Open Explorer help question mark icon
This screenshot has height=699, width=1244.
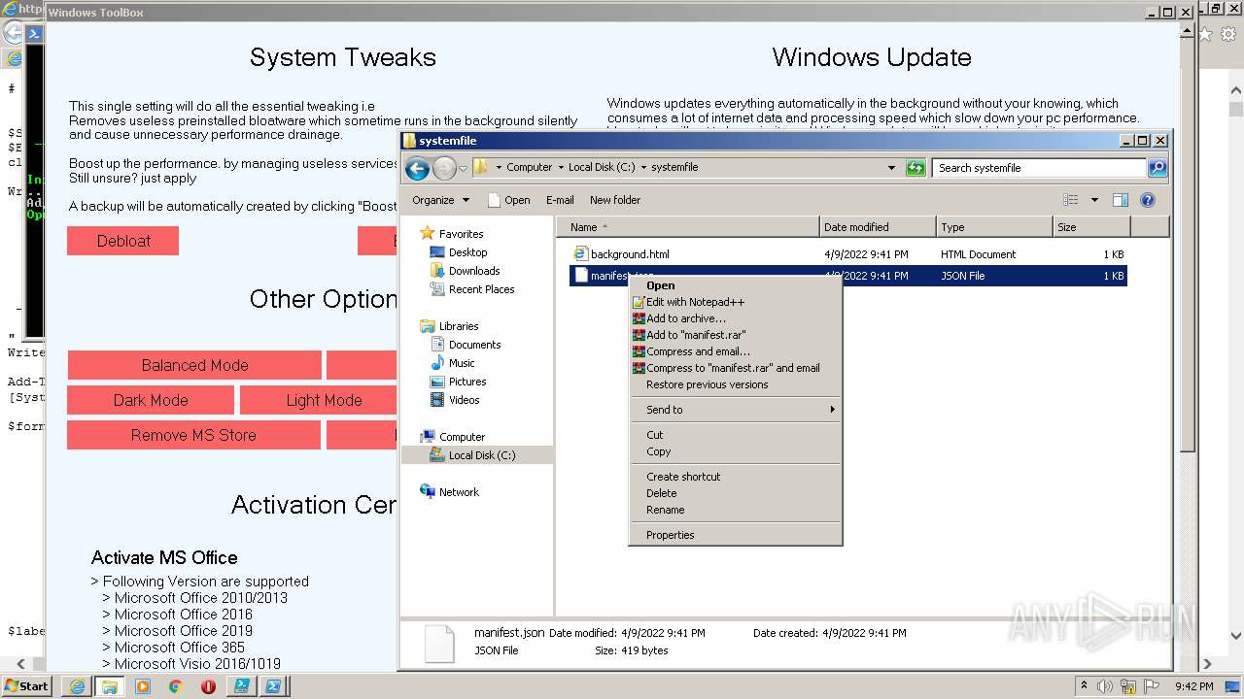point(1148,200)
